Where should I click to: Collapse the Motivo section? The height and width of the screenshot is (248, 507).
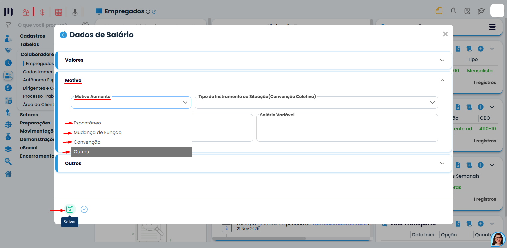[442, 80]
